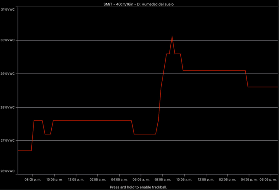Select the 10:05 p. m. time tick
This screenshot has height=190, width=279.
(55, 180)
